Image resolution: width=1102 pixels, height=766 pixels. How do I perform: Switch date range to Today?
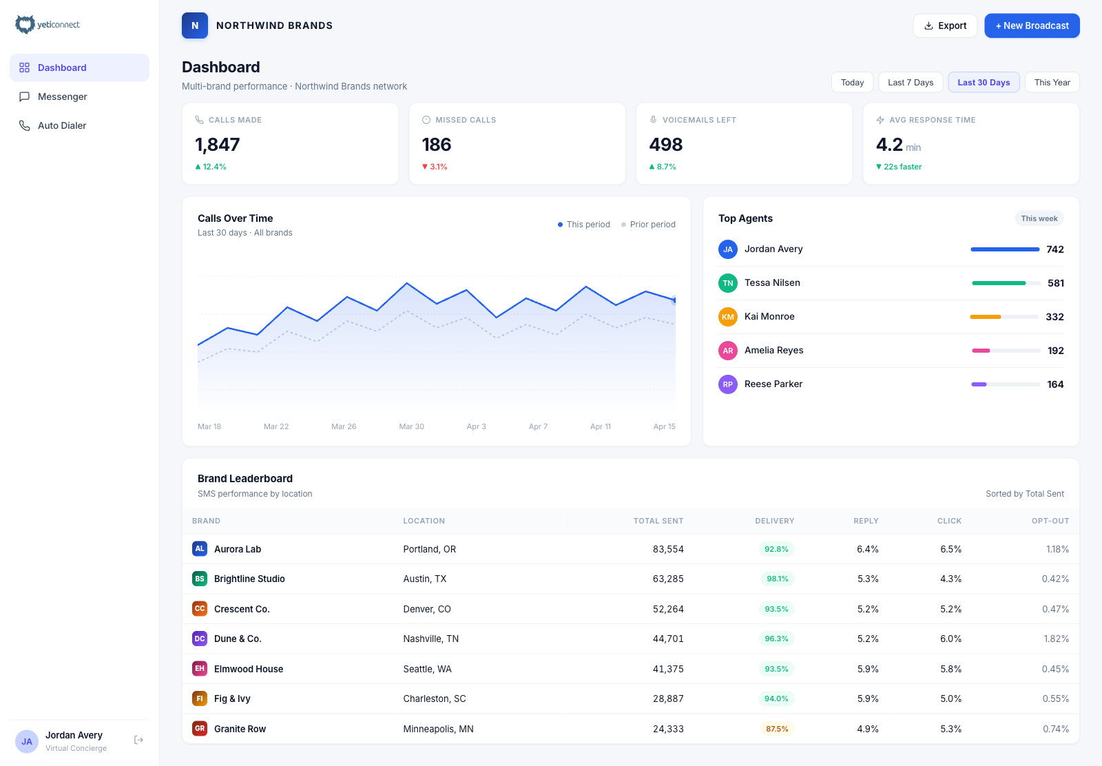click(x=852, y=82)
